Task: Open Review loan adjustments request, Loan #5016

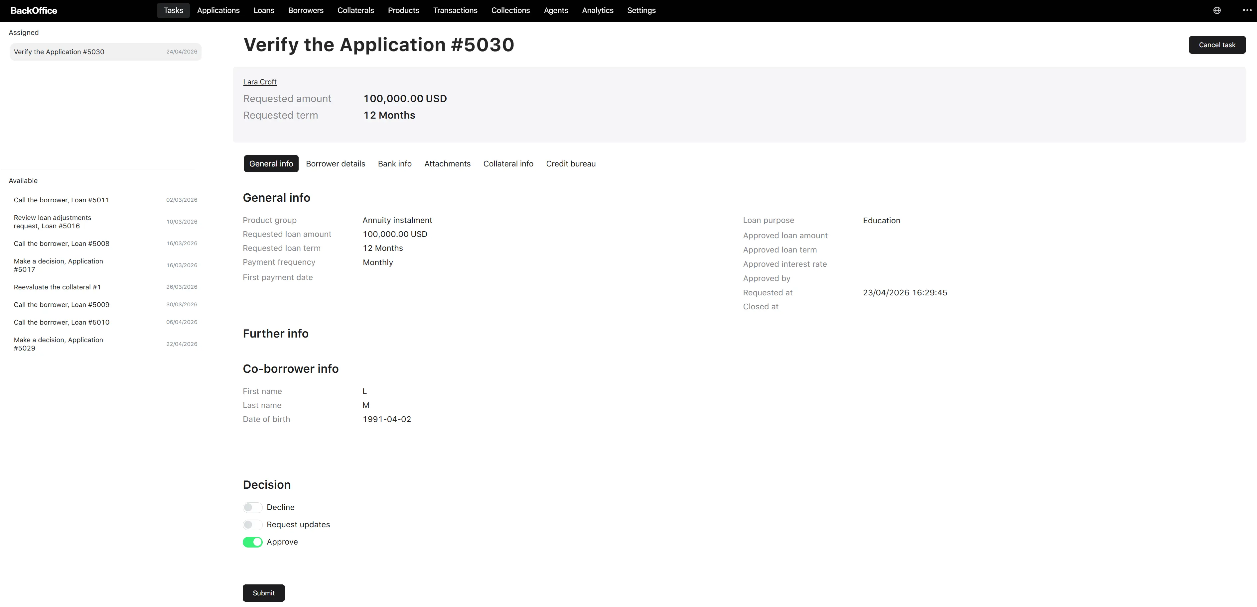Action: 105,222
